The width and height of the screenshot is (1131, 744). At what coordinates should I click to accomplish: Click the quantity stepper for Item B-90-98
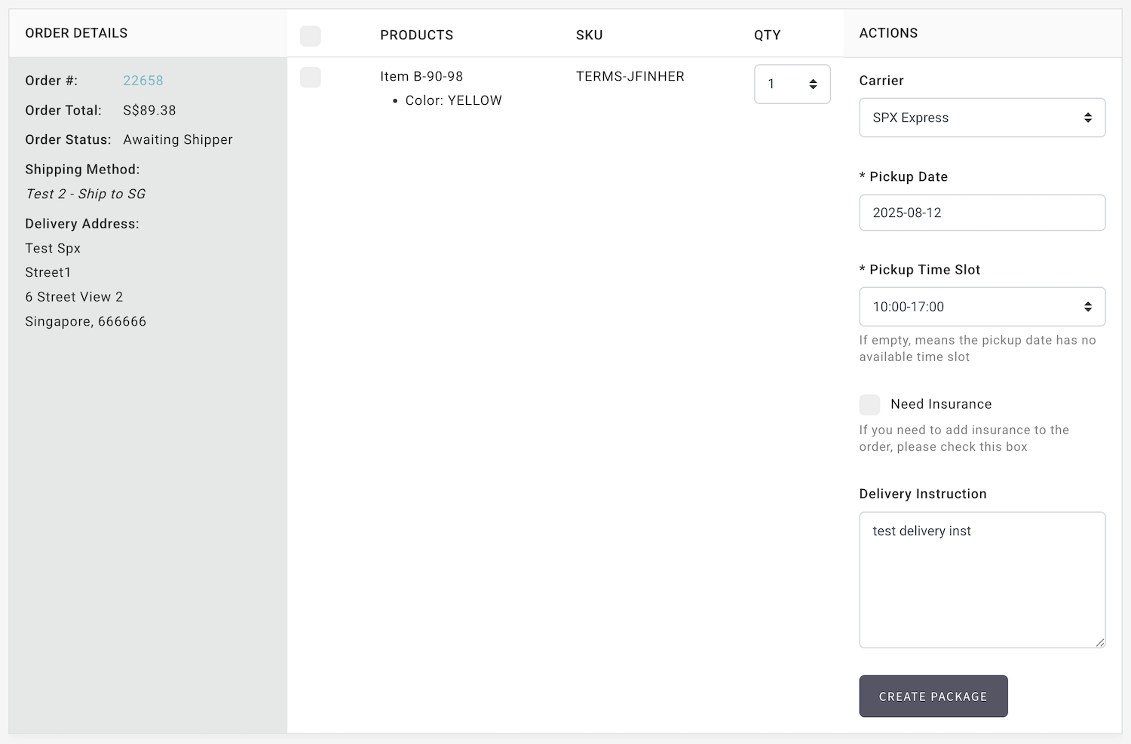792,84
